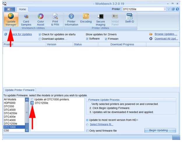
Task: Select the Update Printer Firmware tab
Action: 19,90
